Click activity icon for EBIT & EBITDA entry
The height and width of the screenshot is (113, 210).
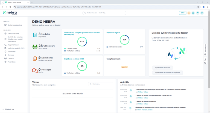pyautogui.click(x=131, y=96)
